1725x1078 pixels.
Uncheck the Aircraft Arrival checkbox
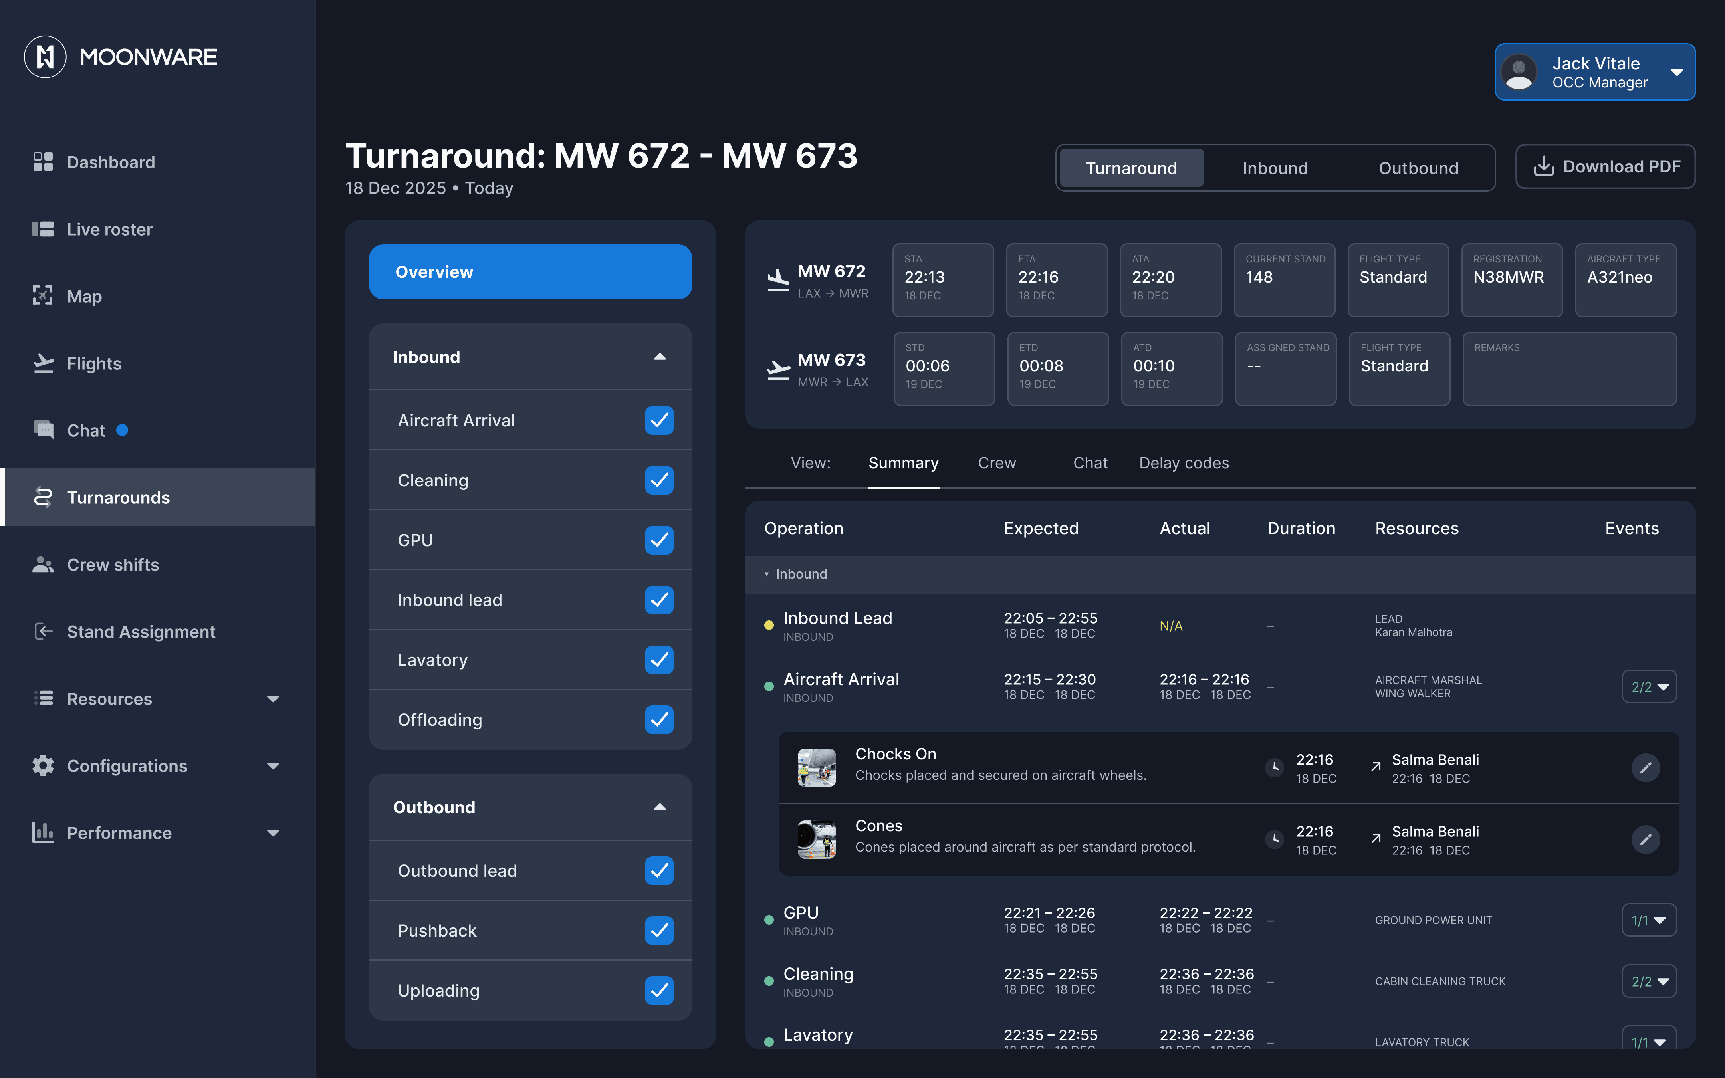[658, 421]
